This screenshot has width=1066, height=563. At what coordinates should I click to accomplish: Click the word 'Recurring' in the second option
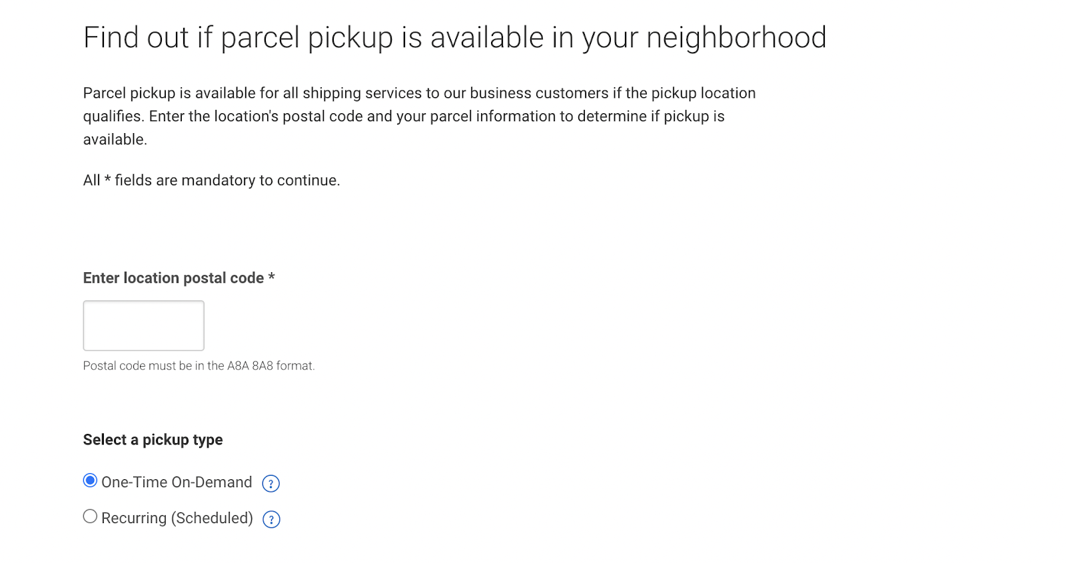click(x=134, y=518)
